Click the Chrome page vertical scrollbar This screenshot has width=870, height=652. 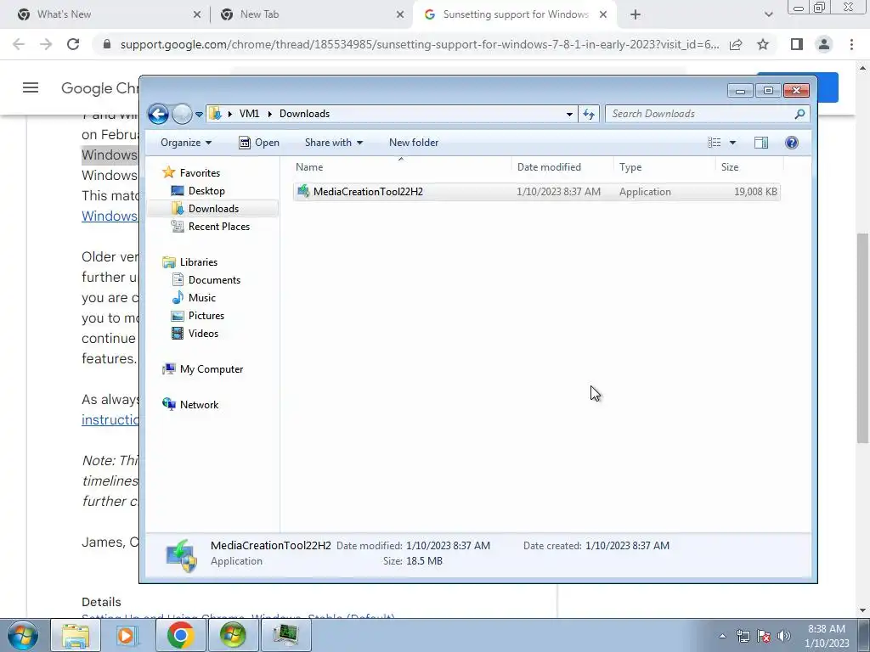862,338
